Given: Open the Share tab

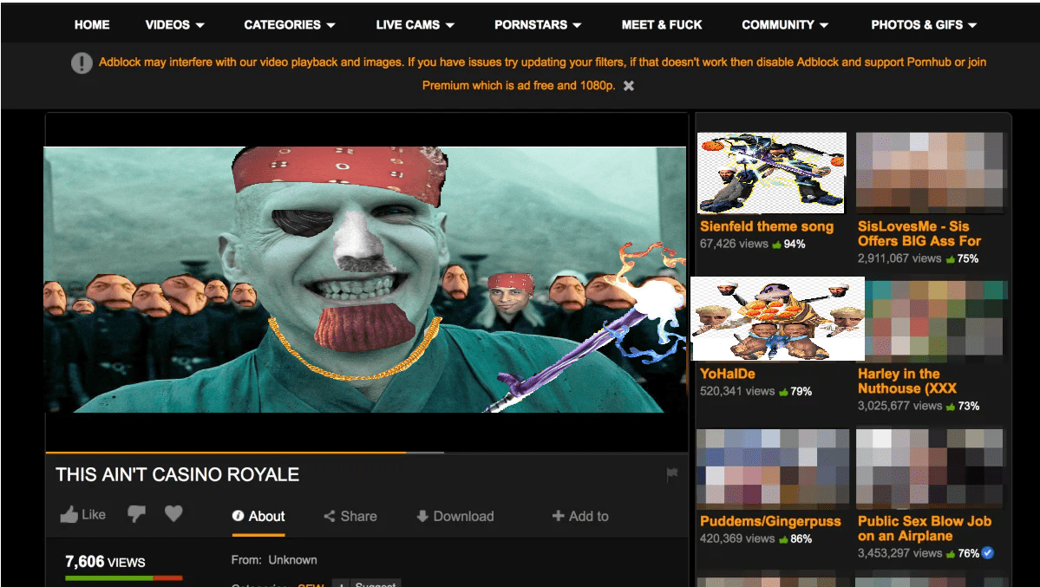Looking at the screenshot, I should [350, 516].
